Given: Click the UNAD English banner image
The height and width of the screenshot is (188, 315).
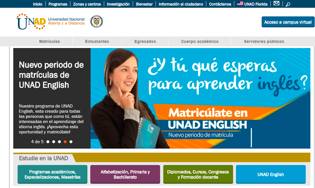Looking at the screenshot, I should [x=200, y=98].
